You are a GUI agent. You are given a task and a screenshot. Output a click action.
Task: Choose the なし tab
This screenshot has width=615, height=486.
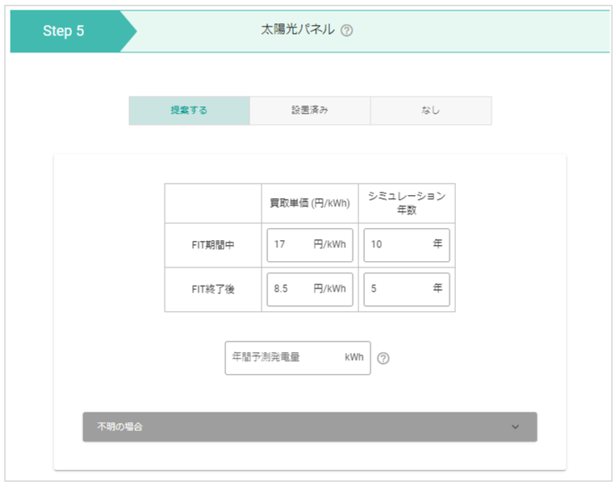click(431, 110)
